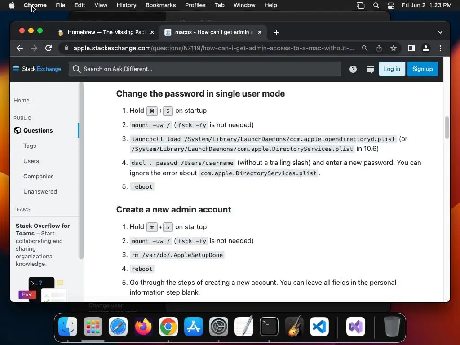Open Control Center in menu bar

coord(391,5)
